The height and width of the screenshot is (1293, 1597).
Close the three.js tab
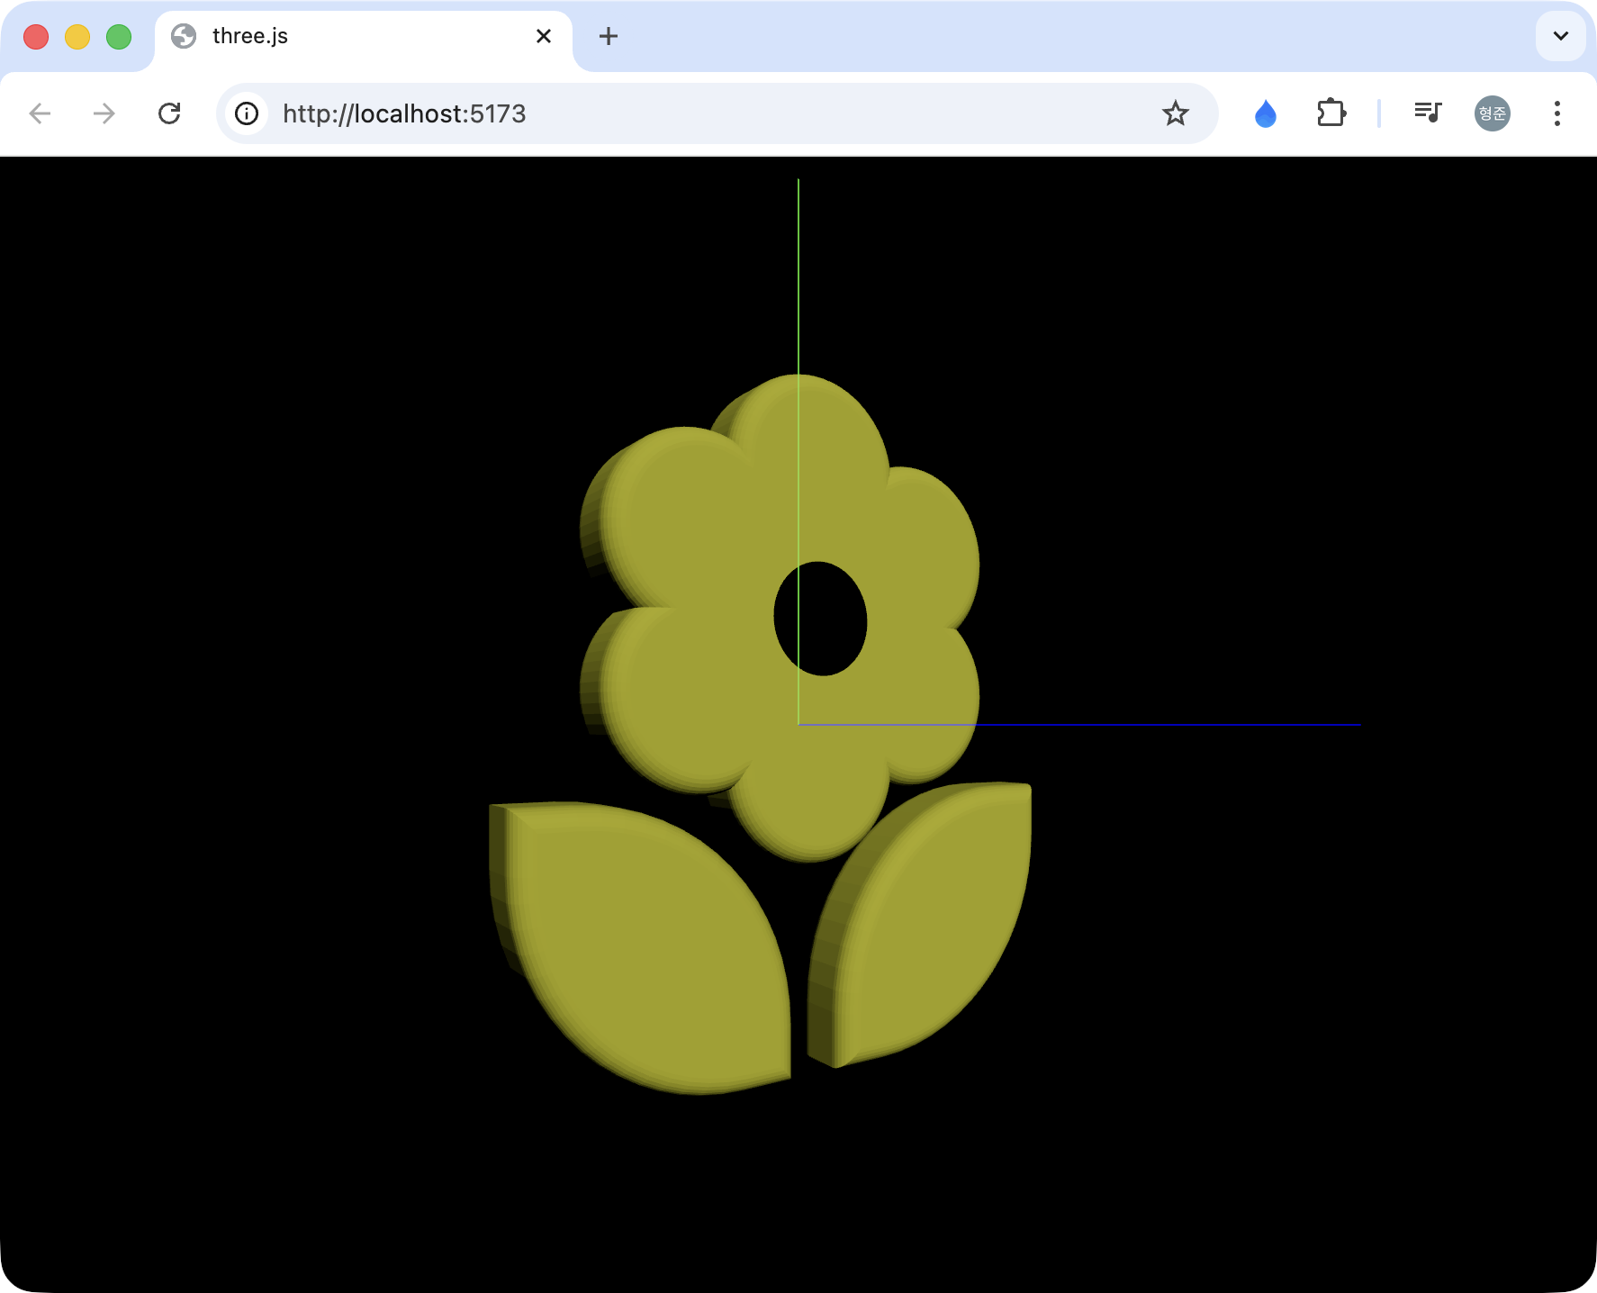[x=544, y=36]
